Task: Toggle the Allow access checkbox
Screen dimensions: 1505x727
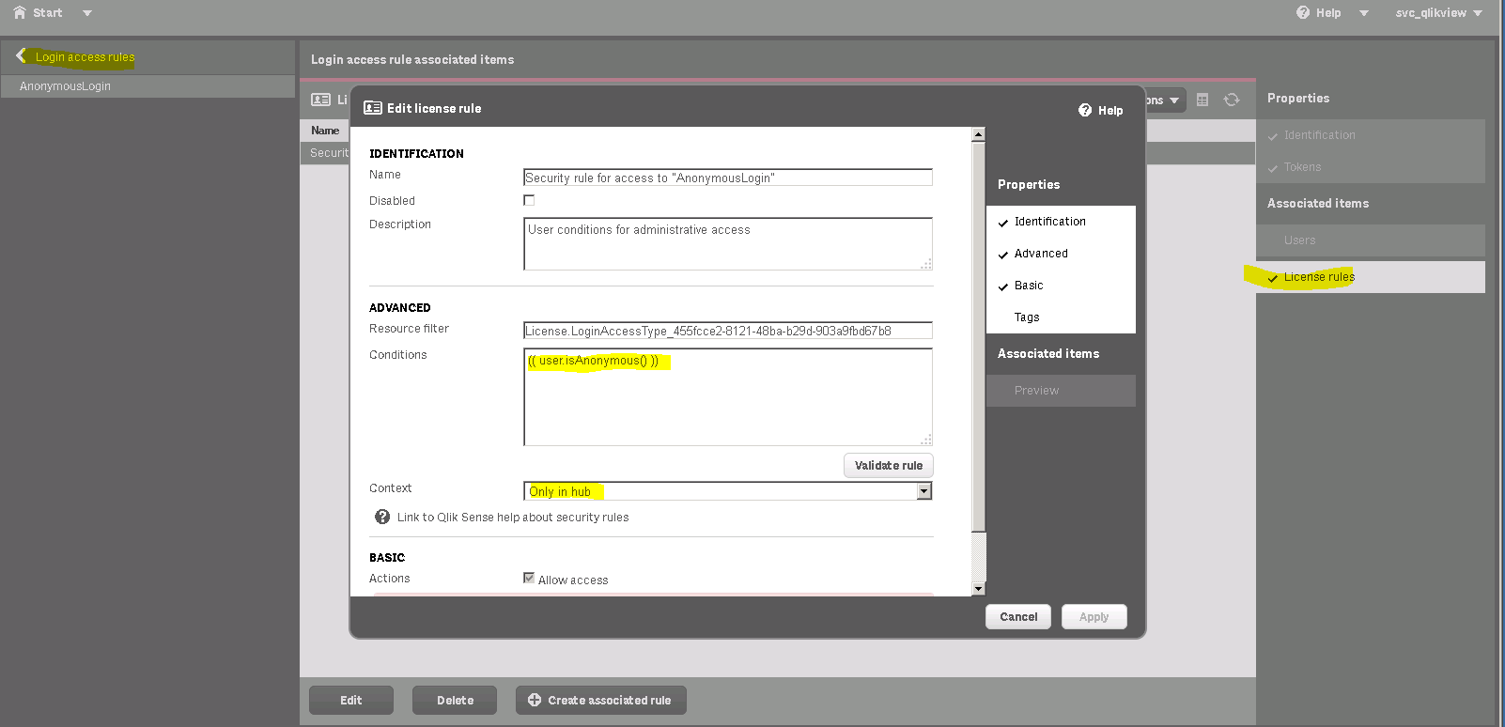Action: coord(529,579)
